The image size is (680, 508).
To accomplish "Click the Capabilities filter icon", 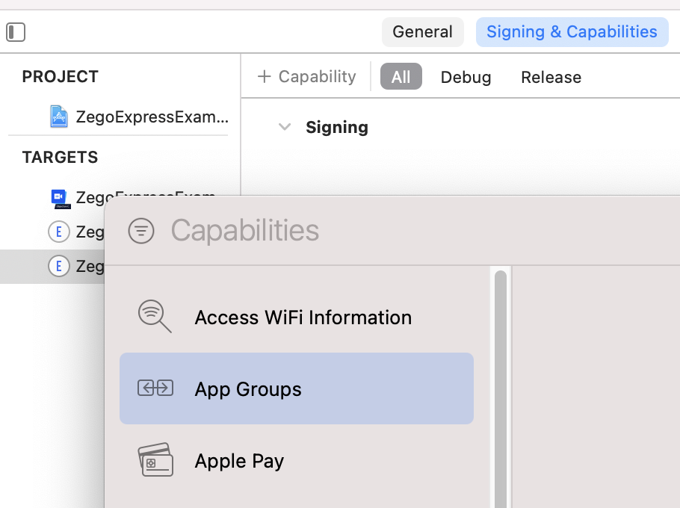I will coord(141,231).
